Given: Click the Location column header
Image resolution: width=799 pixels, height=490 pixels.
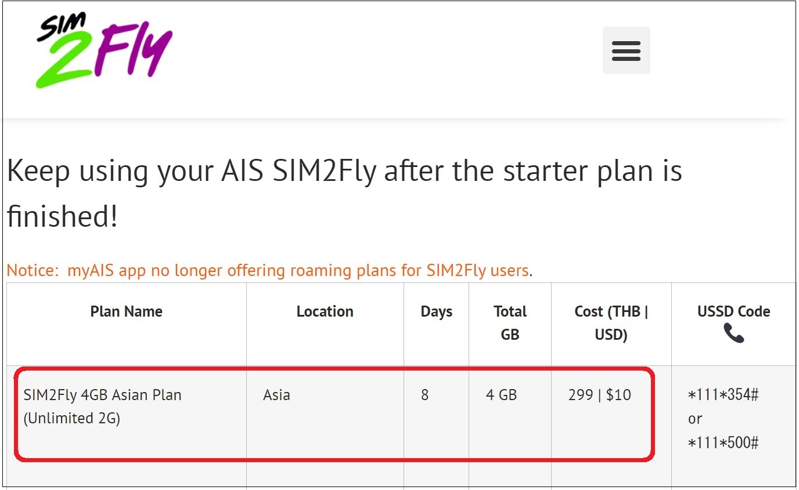Looking at the screenshot, I should [325, 311].
